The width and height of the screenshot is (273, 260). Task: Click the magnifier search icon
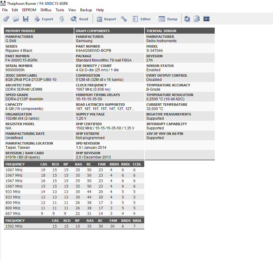tap(187, 19)
